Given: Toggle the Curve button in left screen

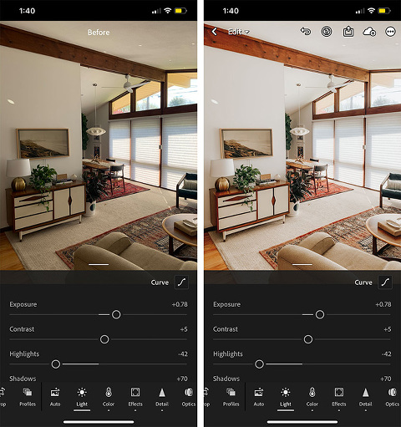Looking at the screenshot, I should click(x=181, y=282).
